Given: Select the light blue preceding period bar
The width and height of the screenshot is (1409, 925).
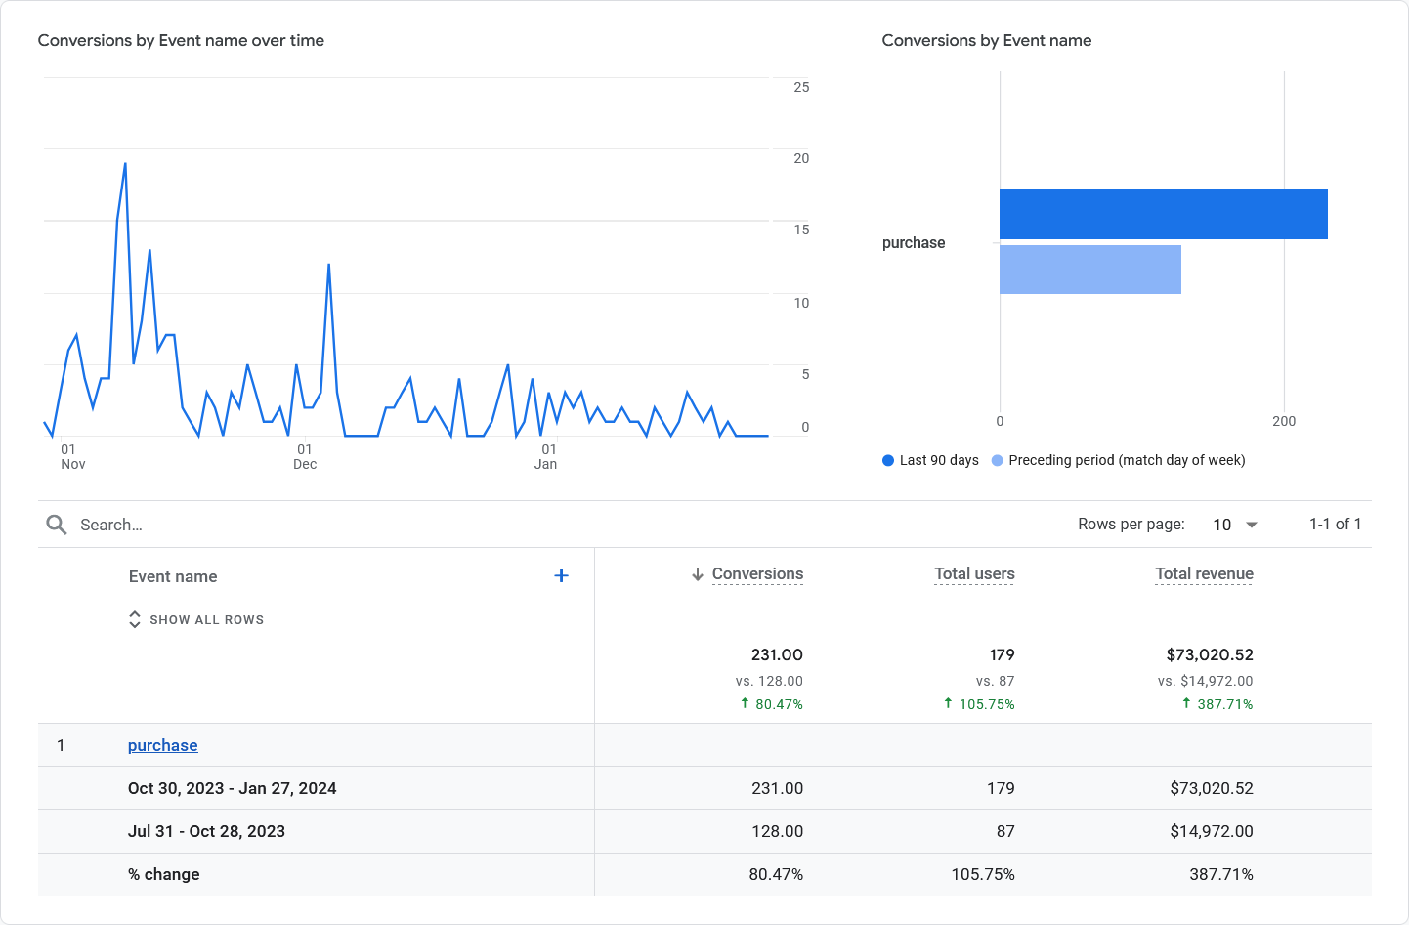Looking at the screenshot, I should click(1089, 270).
